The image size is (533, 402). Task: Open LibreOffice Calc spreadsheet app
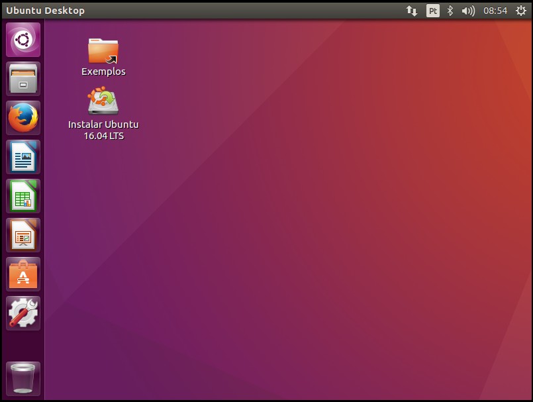(23, 196)
